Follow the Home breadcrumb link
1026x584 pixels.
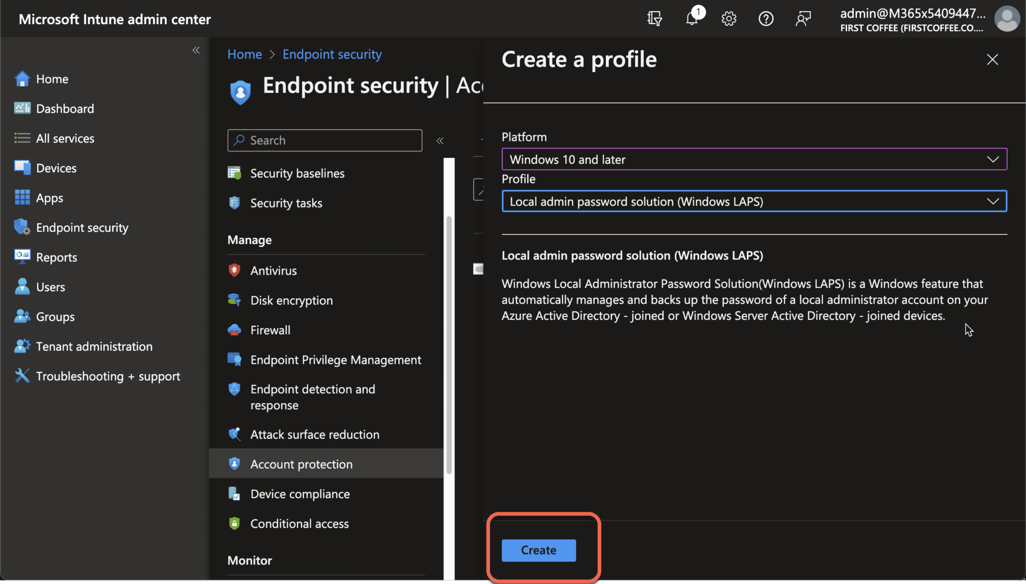(x=244, y=54)
